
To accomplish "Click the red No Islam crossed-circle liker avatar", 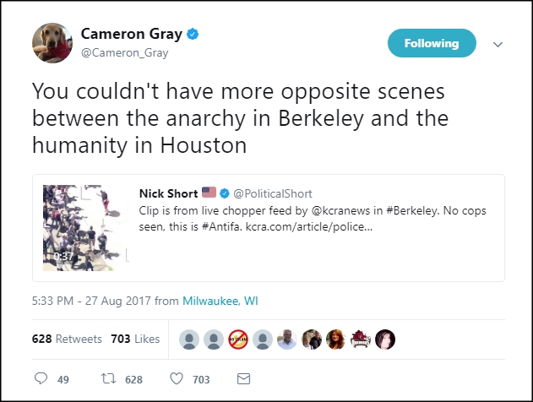I will point(238,340).
